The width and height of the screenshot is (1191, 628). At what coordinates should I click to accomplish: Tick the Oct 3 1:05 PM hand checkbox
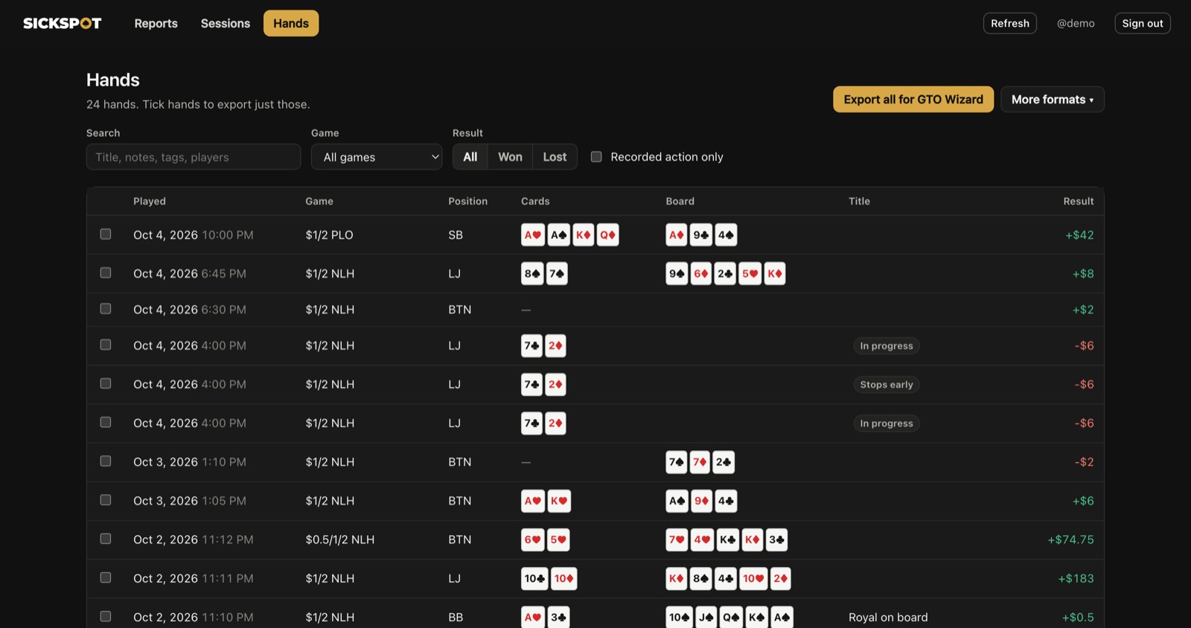tap(106, 499)
